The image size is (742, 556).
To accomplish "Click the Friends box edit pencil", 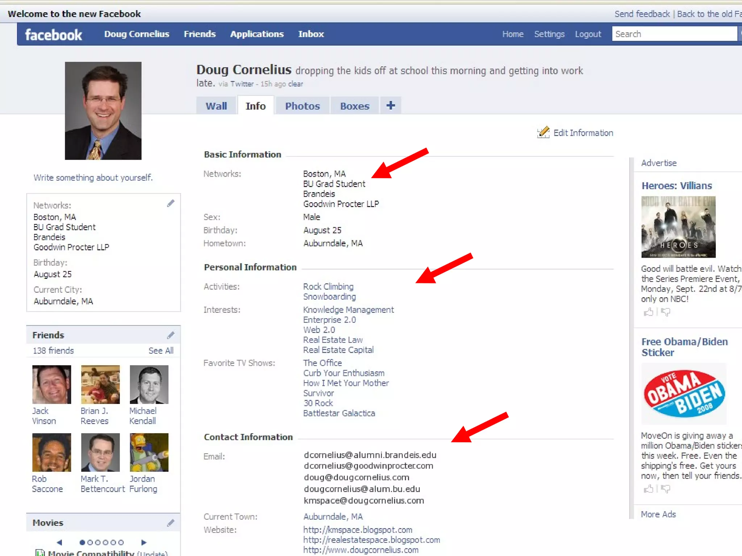I will 171,335.
